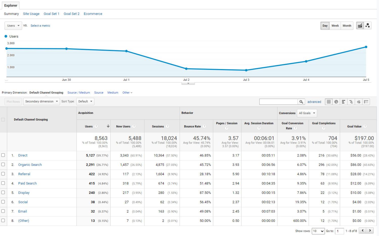Select the Paid Search row checkbox
The width and height of the screenshot is (379, 236).
[x=3, y=183]
